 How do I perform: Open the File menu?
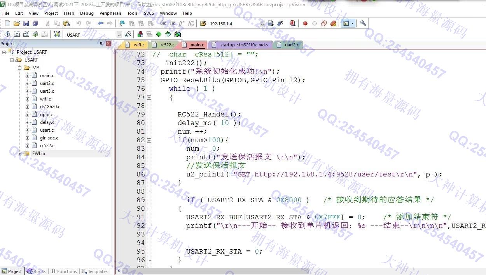[6, 13]
